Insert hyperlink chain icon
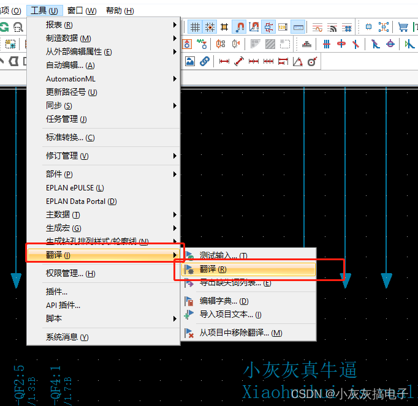 tap(205, 61)
